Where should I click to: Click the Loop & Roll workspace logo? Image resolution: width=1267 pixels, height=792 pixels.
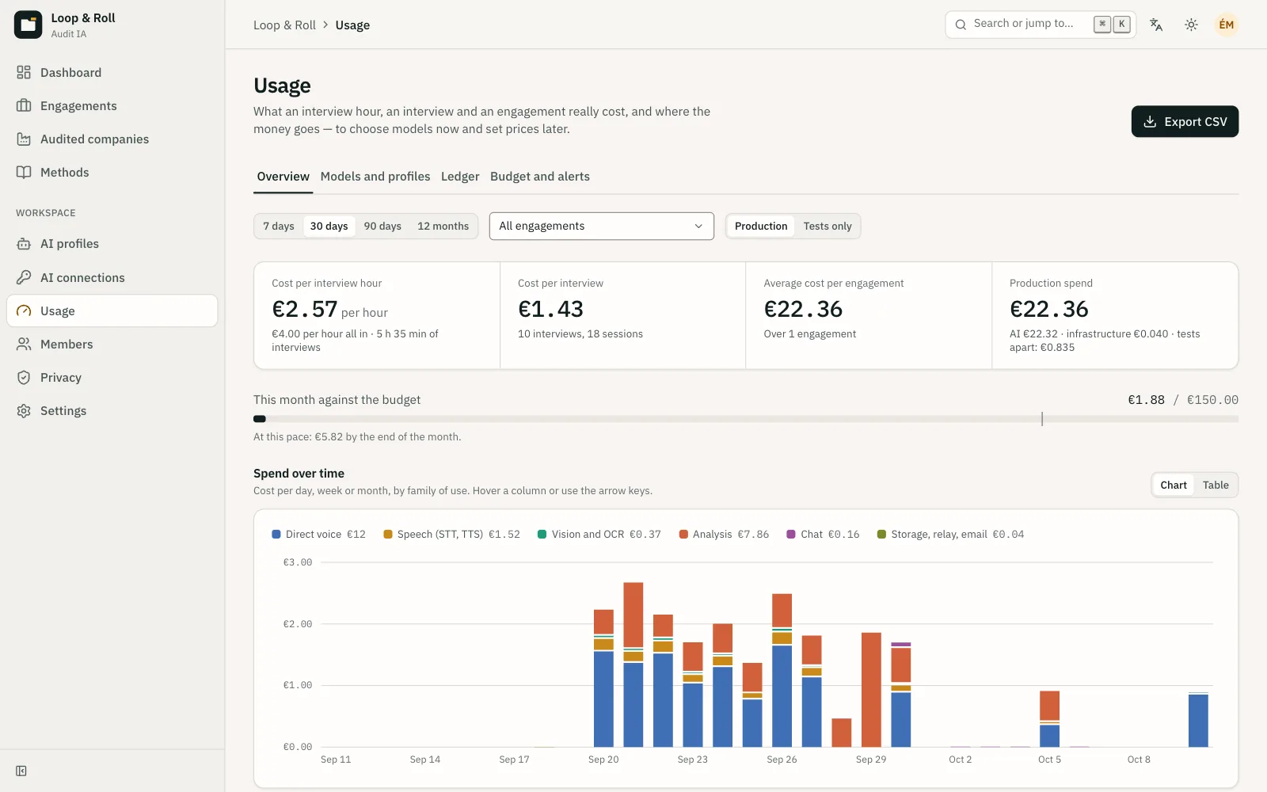pos(28,25)
